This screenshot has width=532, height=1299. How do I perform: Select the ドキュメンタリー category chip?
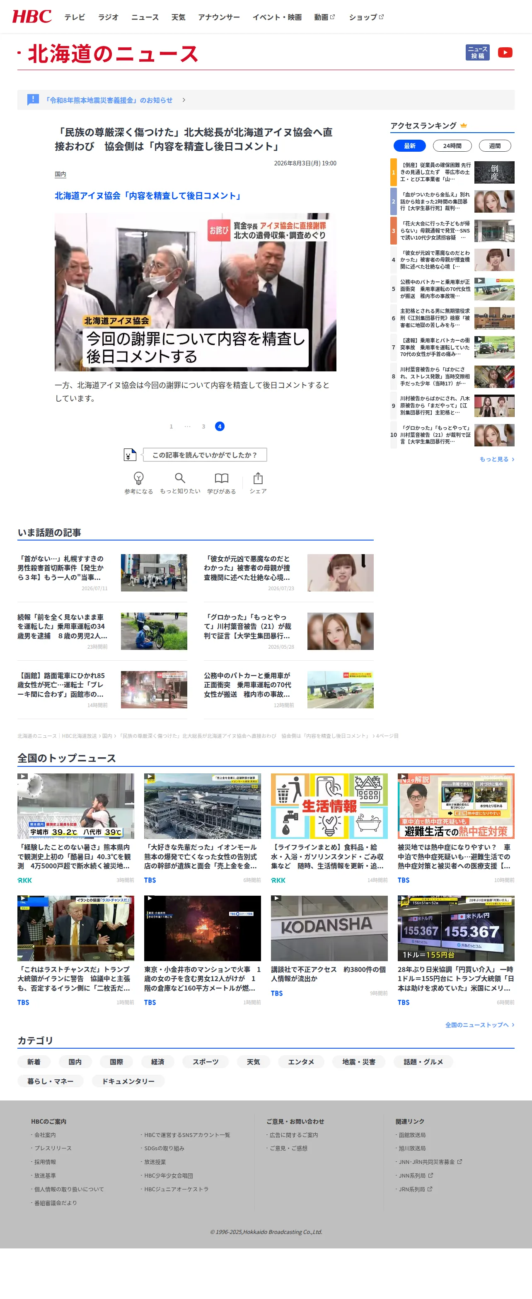[x=128, y=1081]
